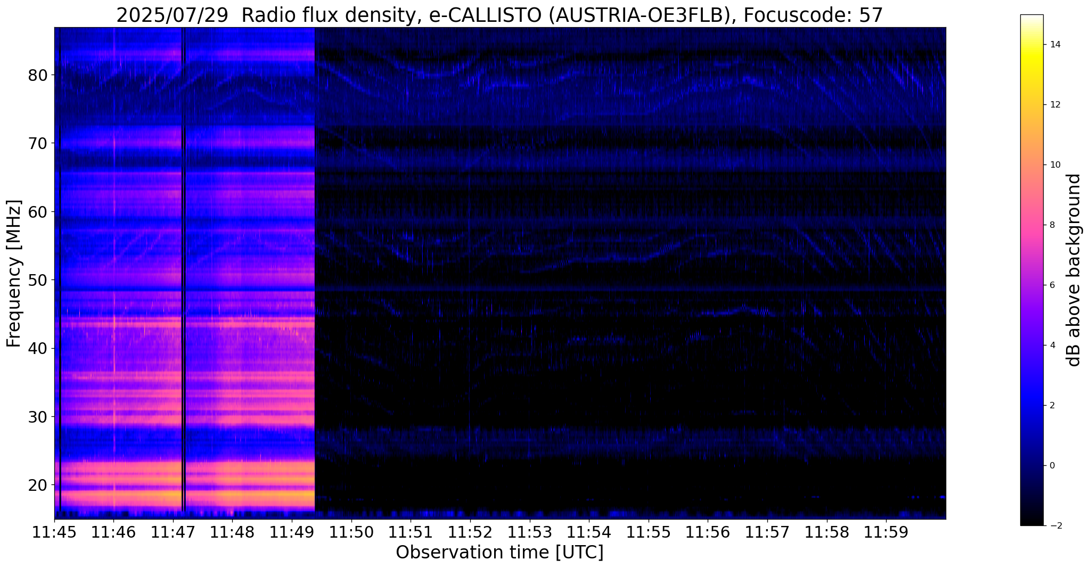Click the 30 MHz frequency tick label
This screenshot has width=1090, height=568.
click(38, 417)
